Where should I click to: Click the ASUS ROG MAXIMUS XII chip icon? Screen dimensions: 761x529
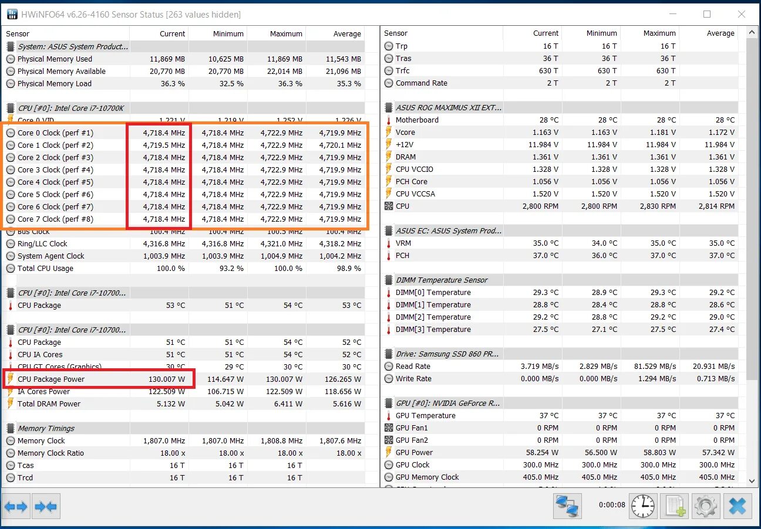(x=389, y=108)
